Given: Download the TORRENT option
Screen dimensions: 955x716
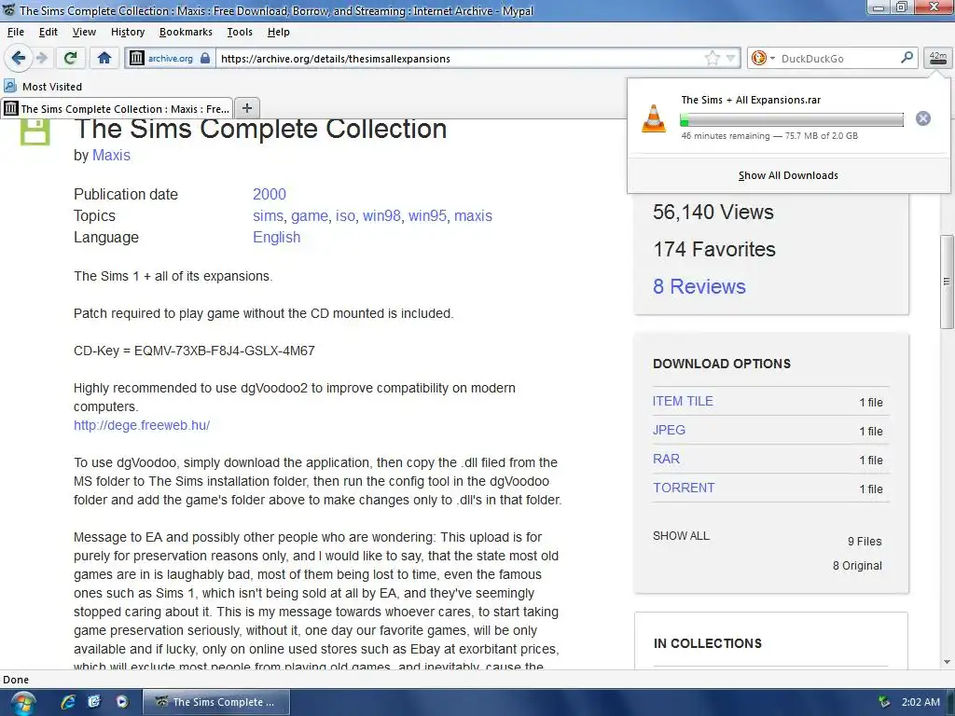Looking at the screenshot, I should coord(684,488).
